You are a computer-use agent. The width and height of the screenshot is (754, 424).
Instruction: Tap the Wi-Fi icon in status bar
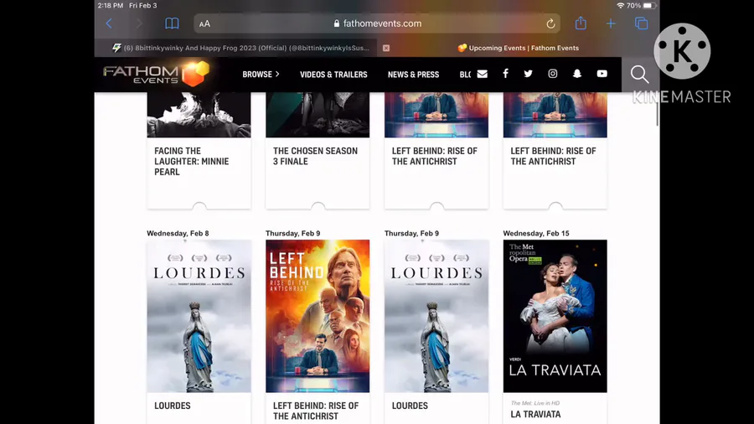coord(620,5)
